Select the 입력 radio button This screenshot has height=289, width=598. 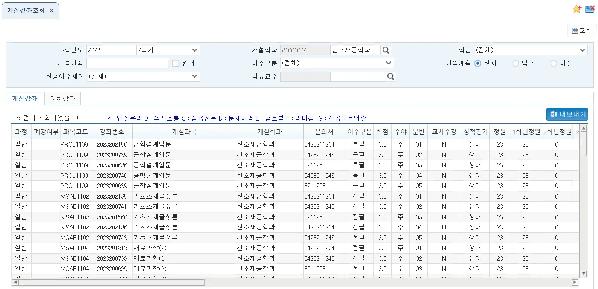(x=516, y=63)
